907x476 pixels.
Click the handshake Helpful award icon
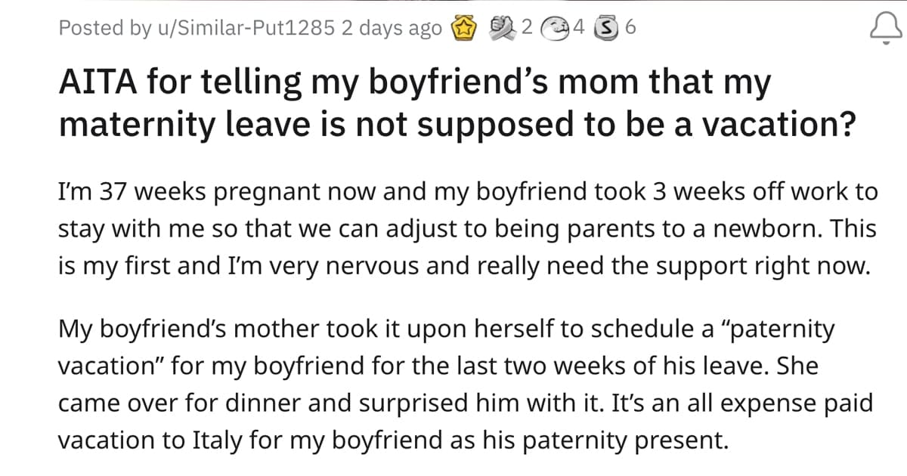click(x=510, y=29)
